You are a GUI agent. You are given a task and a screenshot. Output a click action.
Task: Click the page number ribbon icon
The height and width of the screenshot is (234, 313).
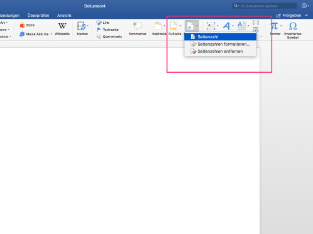(190, 26)
